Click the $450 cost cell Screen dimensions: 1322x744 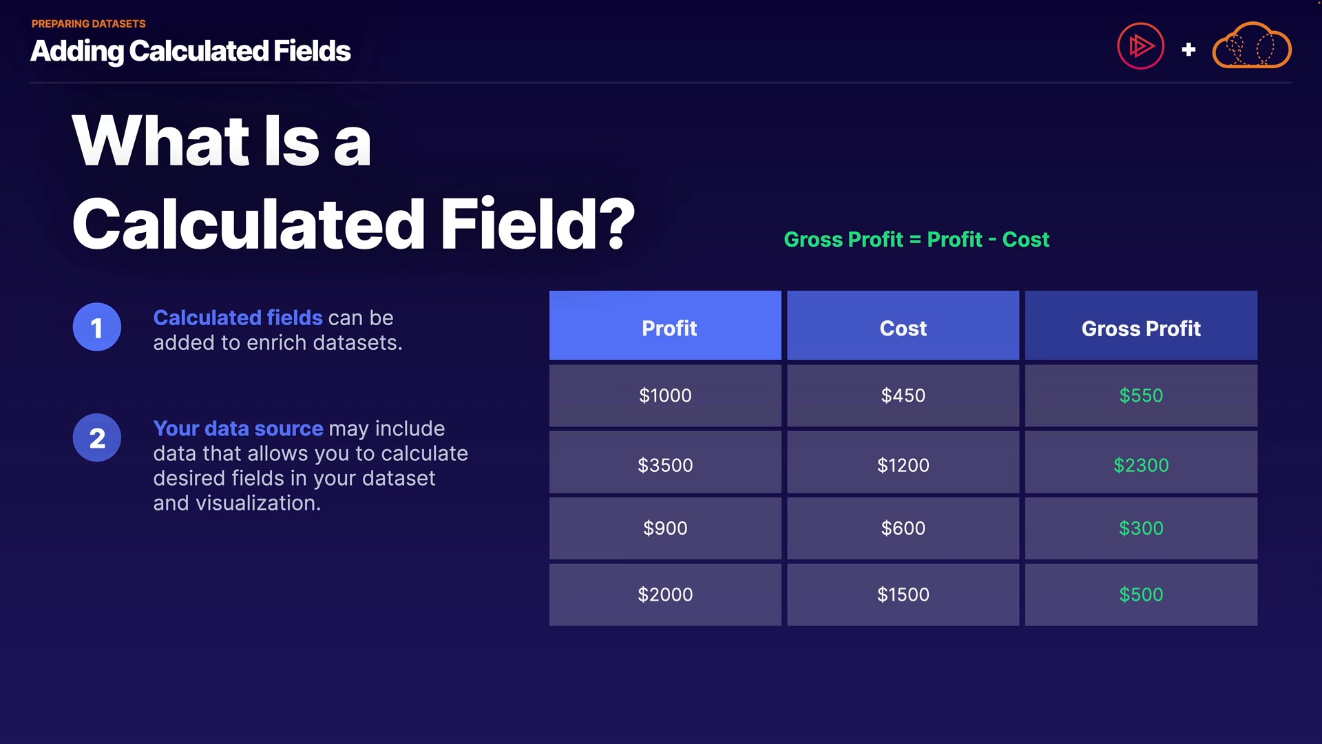[903, 395]
